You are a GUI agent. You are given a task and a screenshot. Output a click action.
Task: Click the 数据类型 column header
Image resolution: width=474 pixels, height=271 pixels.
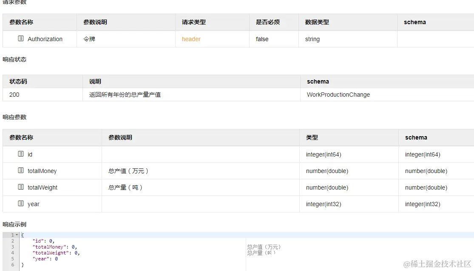coord(317,22)
